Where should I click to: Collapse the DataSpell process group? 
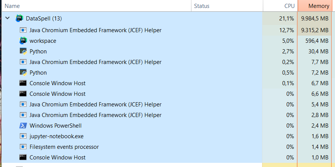coord(8,18)
